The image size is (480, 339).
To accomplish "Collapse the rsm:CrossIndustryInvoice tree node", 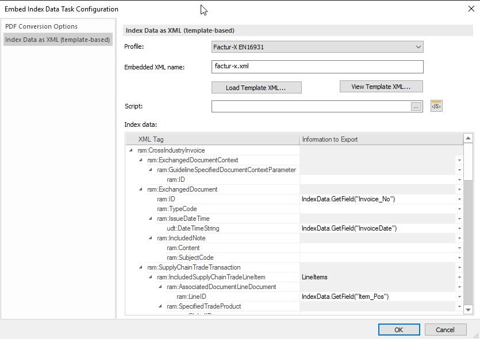I will click(x=130, y=150).
